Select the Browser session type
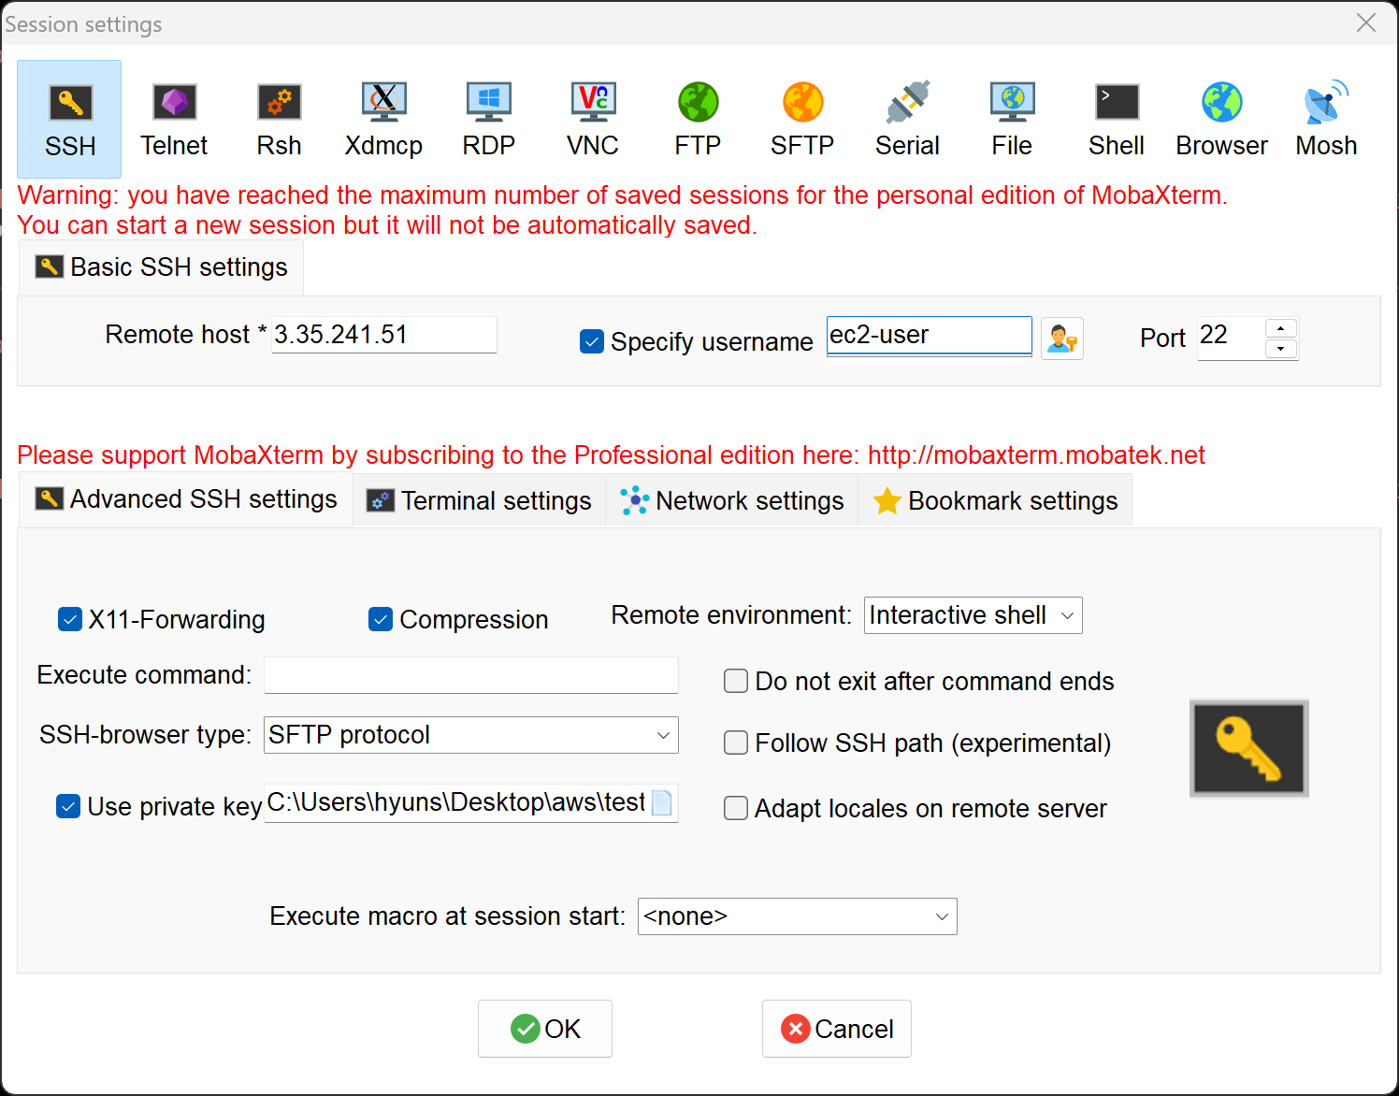 pos(1221,119)
